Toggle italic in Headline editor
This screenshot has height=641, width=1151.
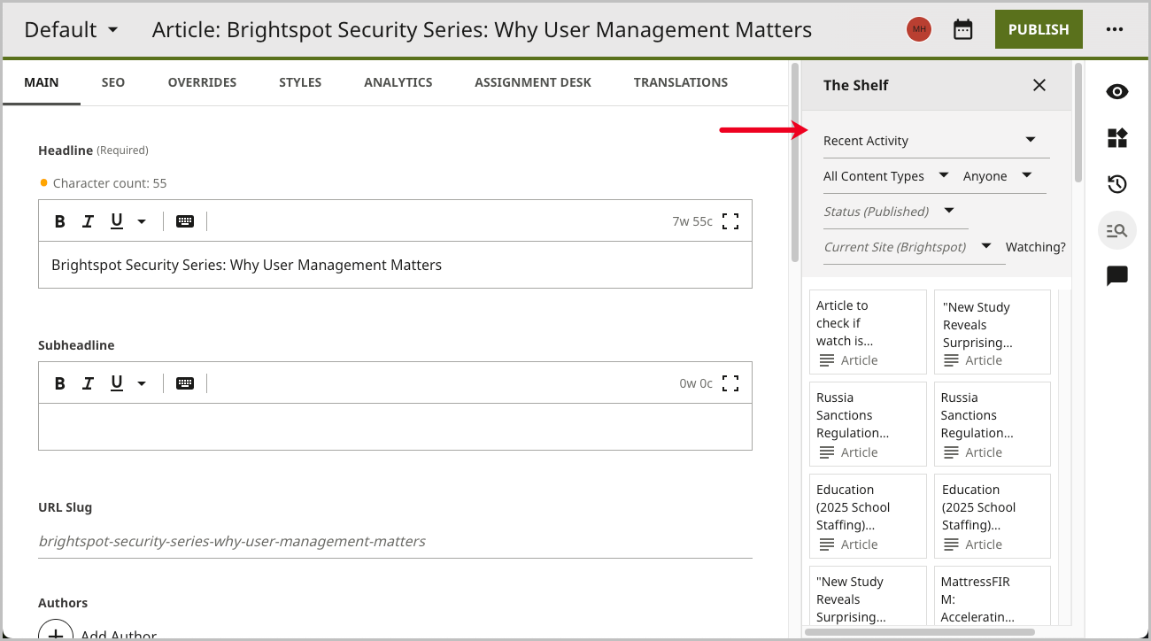(88, 221)
